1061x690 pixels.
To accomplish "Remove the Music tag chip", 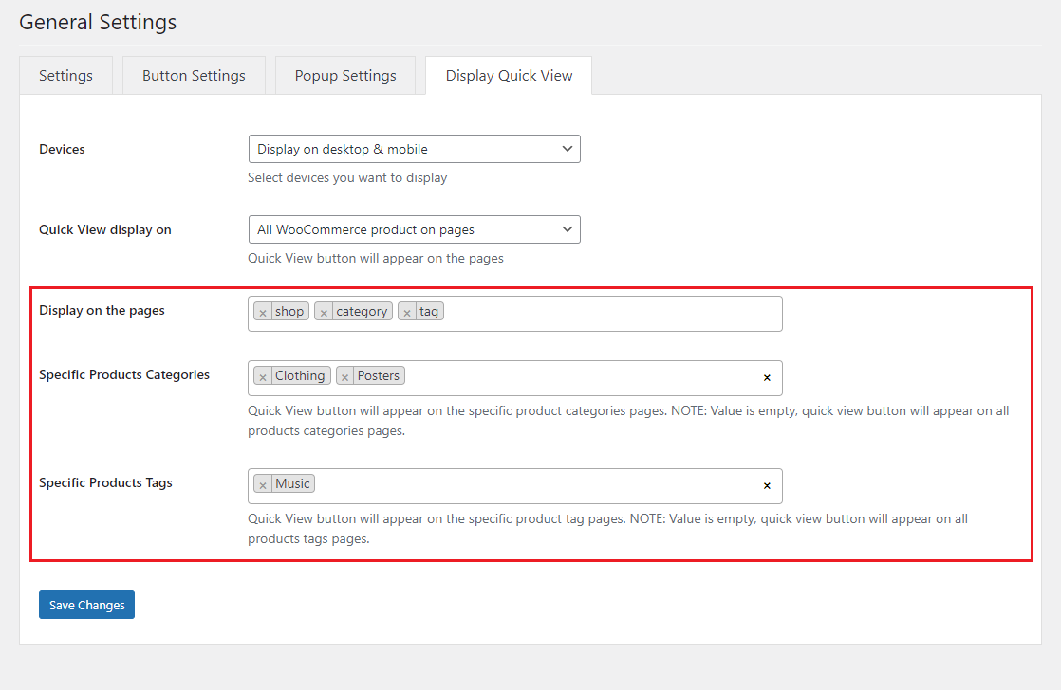I will [x=263, y=484].
